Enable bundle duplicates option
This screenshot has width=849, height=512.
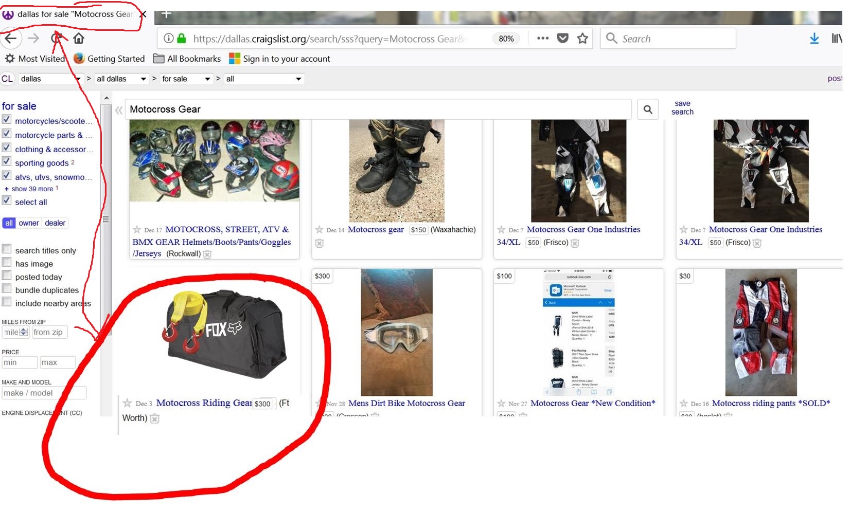[7, 289]
